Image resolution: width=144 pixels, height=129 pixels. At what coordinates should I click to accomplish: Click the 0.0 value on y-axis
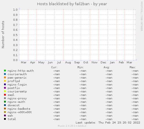pyautogui.click(x=15, y=60)
